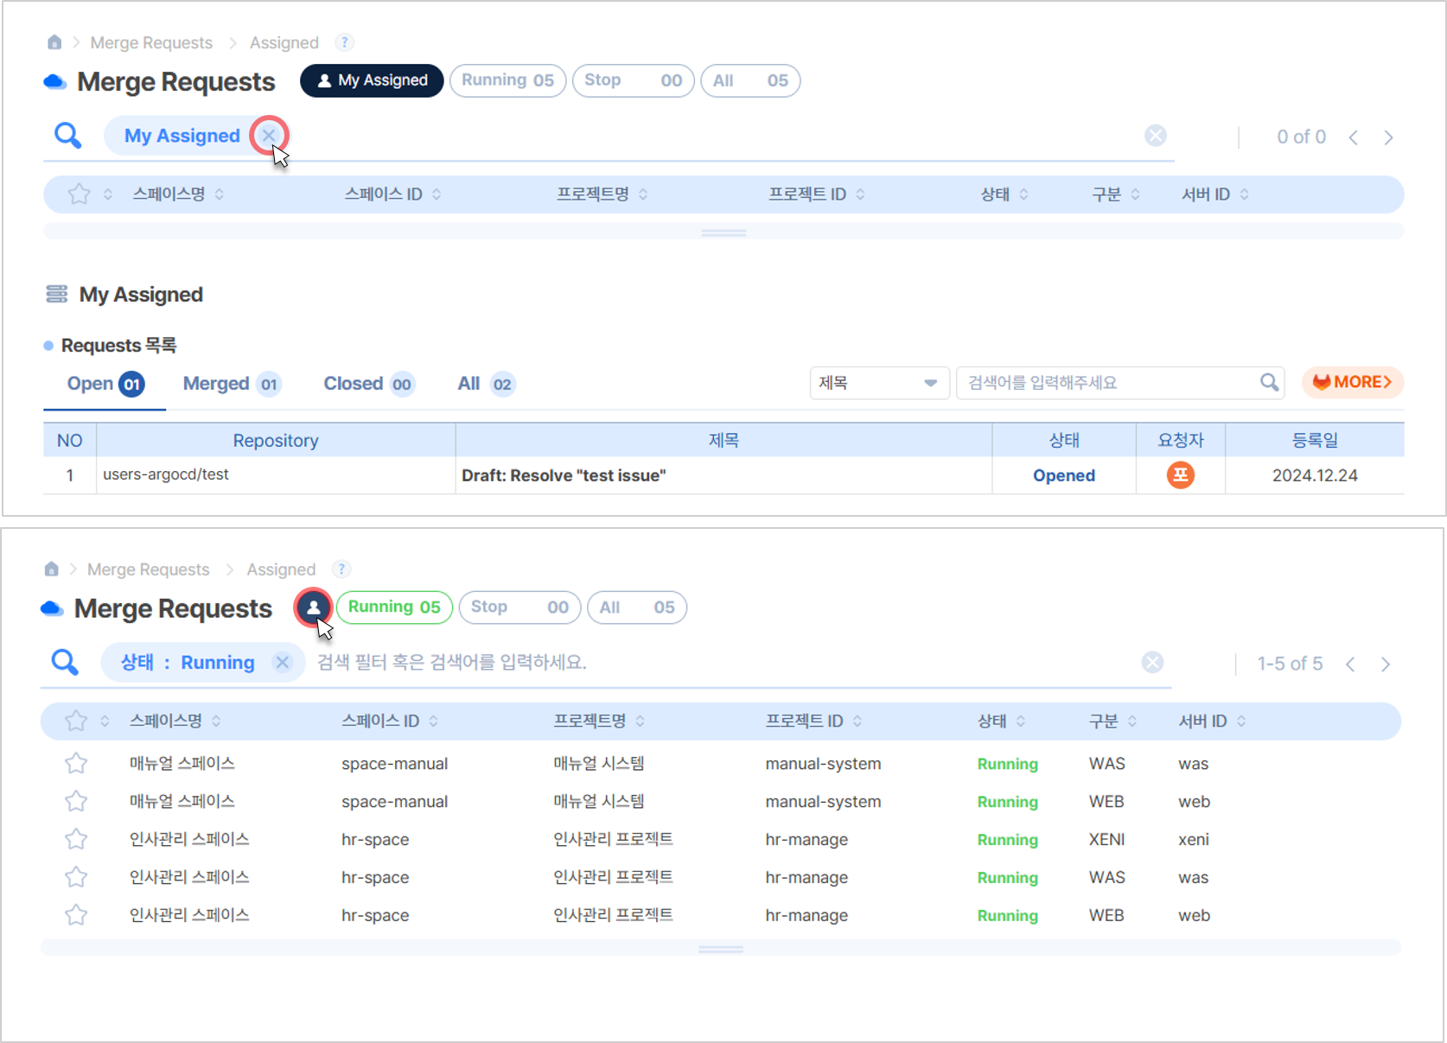Click the orange requester avatar 포
Viewport: 1447px width, 1043px height.
pos(1180,474)
